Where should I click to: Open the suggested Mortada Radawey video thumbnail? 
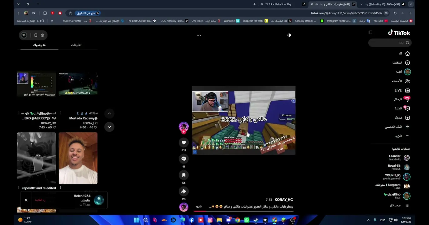click(x=78, y=84)
